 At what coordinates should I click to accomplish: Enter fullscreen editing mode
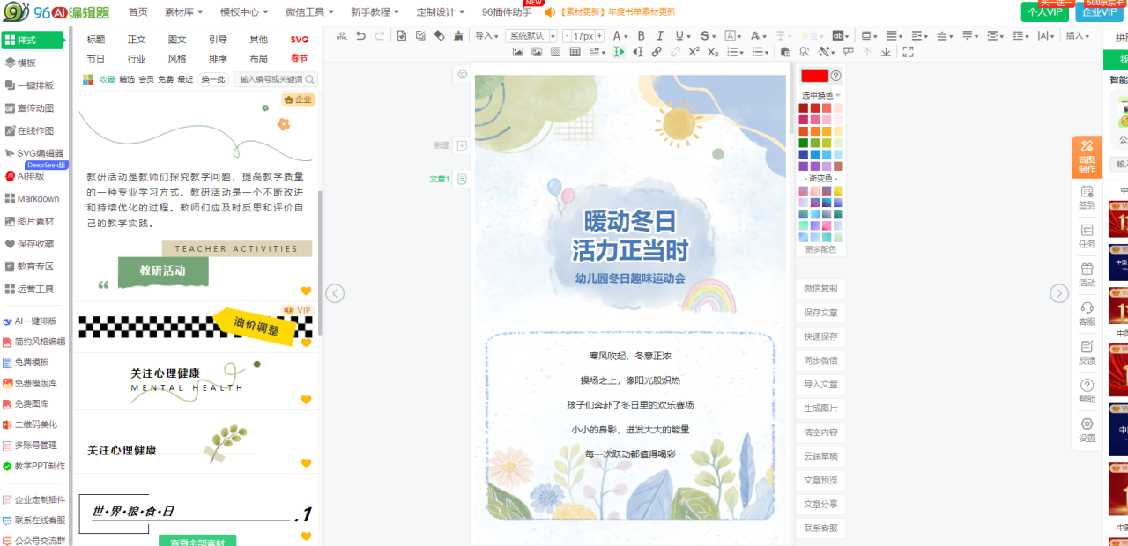908,52
